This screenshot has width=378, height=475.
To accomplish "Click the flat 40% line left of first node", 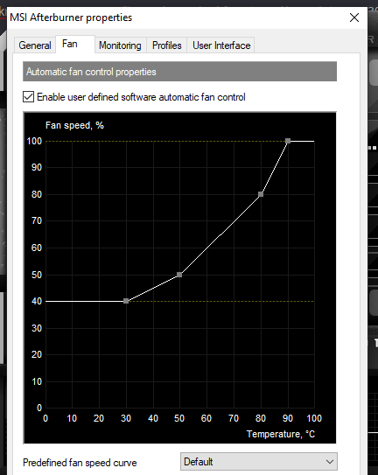I will click(85, 301).
